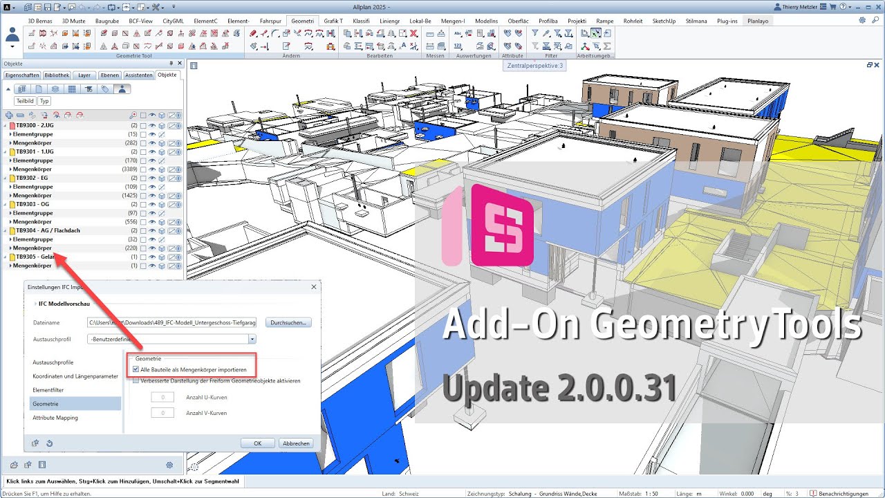
Task: Click the gear icon at Objekte panel bottom
Action: (169, 465)
